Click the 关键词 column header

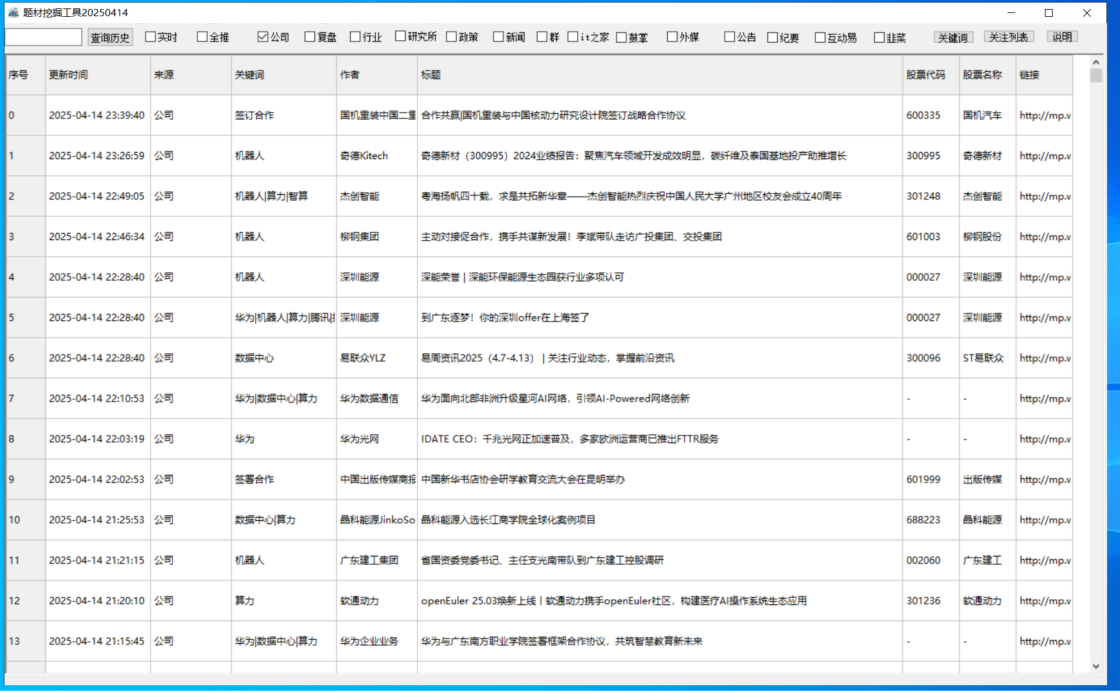pyautogui.click(x=284, y=75)
